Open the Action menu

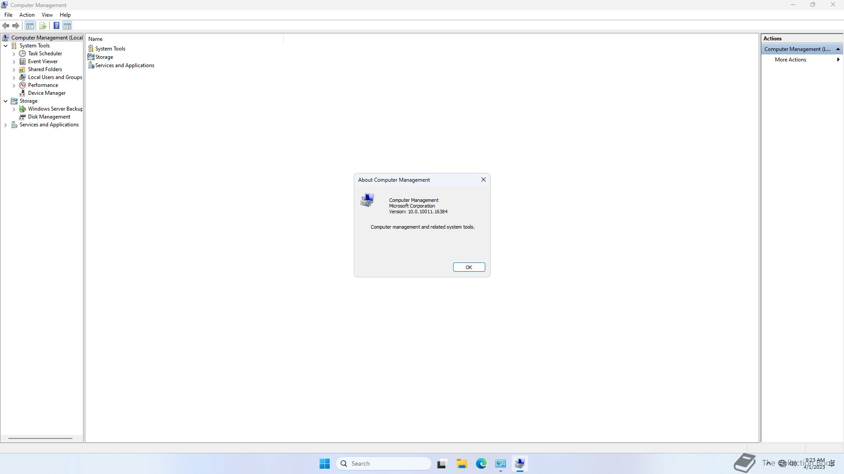coord(27,15)
